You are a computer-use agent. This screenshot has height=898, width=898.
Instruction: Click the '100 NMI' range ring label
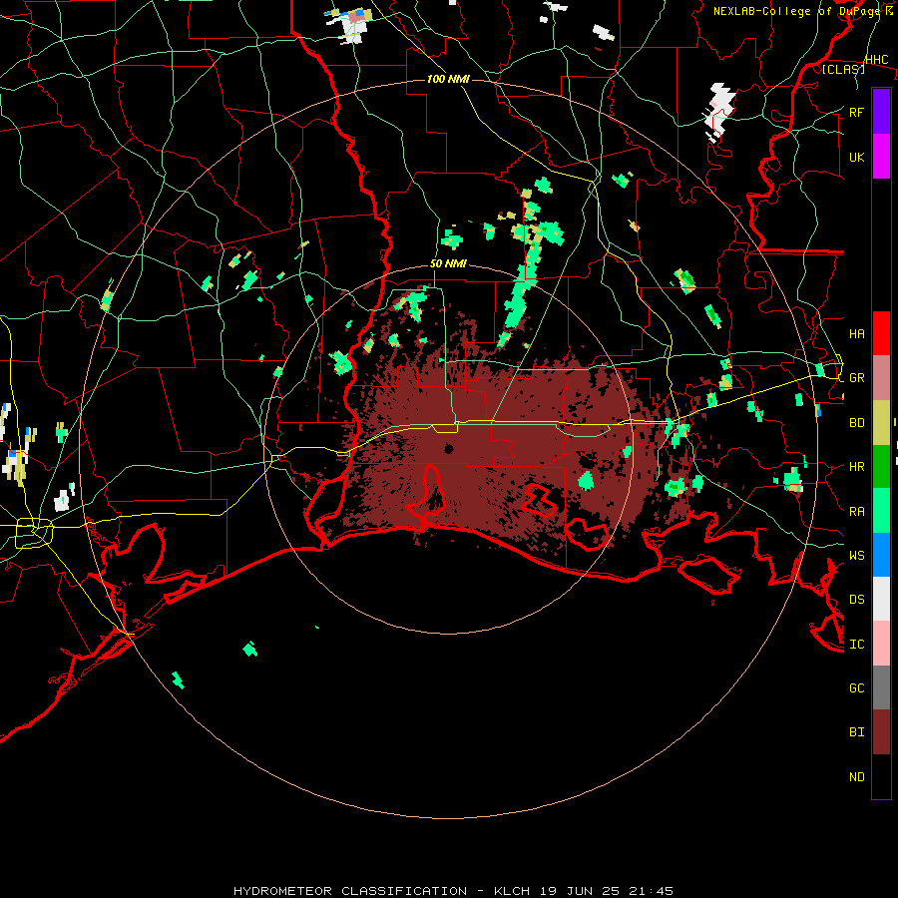448,79
